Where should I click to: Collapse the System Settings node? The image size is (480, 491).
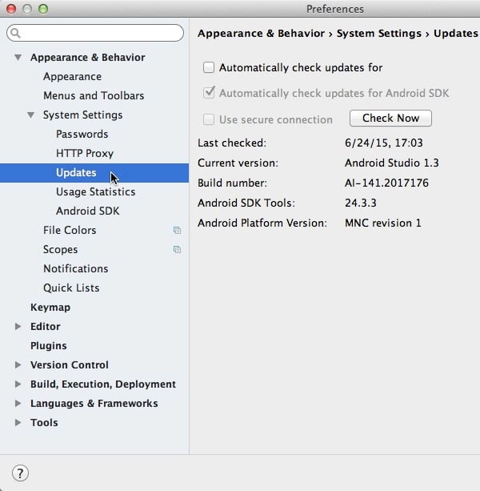pos(31,115)
